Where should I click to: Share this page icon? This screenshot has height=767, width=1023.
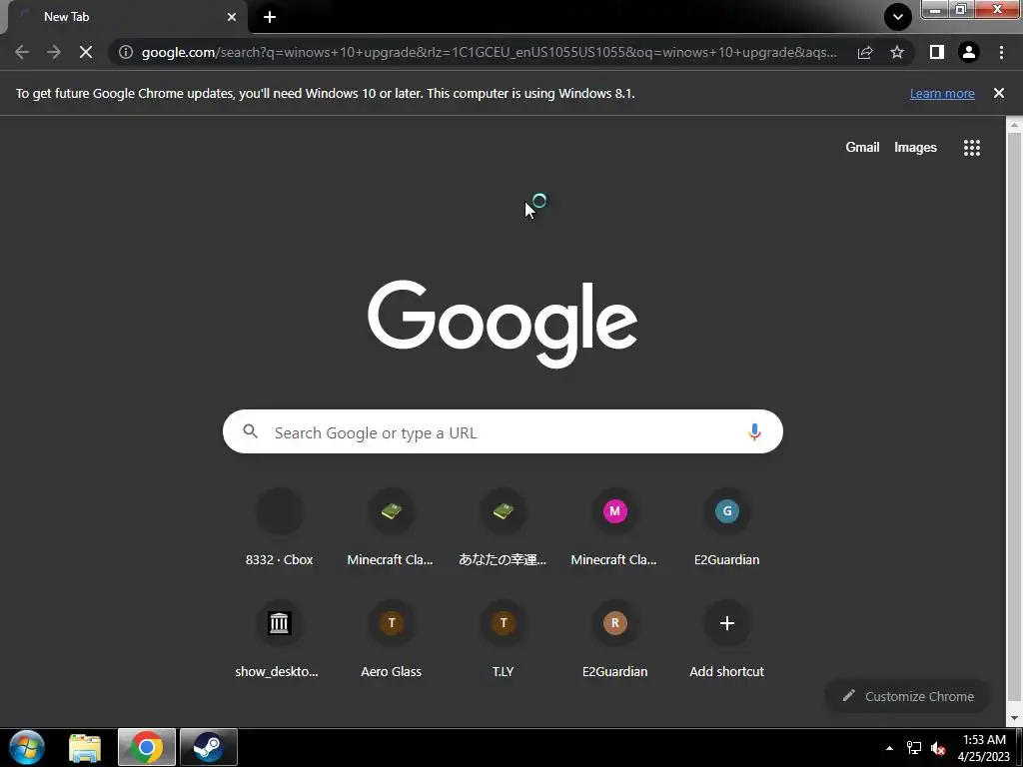pos(865,52)
